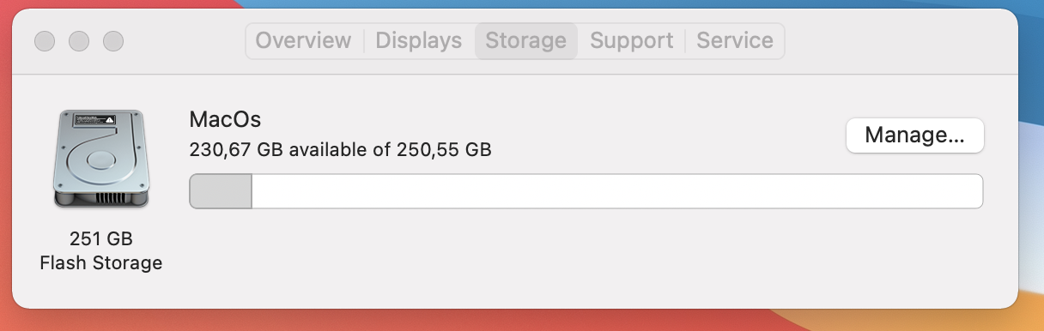Screen dimensions: 1044x331
Task: Minimize the window with middle gray button
Action: [x=79, y=40]
